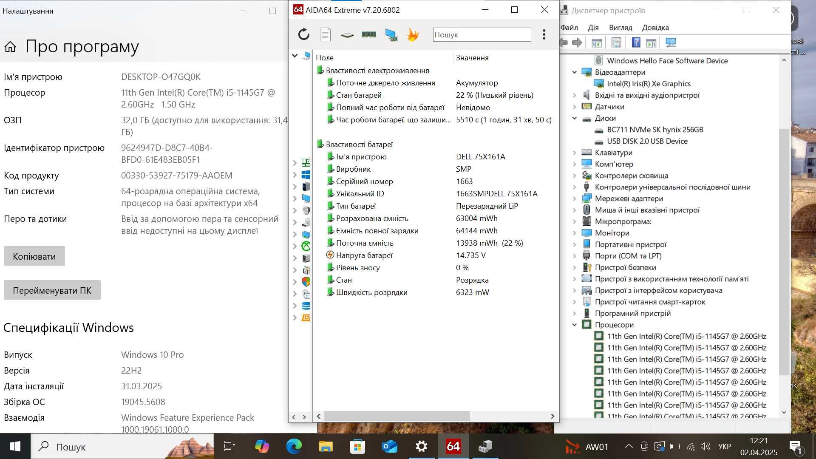Viewport: 816px width, 459px height.
Task: Click the Копіювати button in Settings
Action: 34,256
